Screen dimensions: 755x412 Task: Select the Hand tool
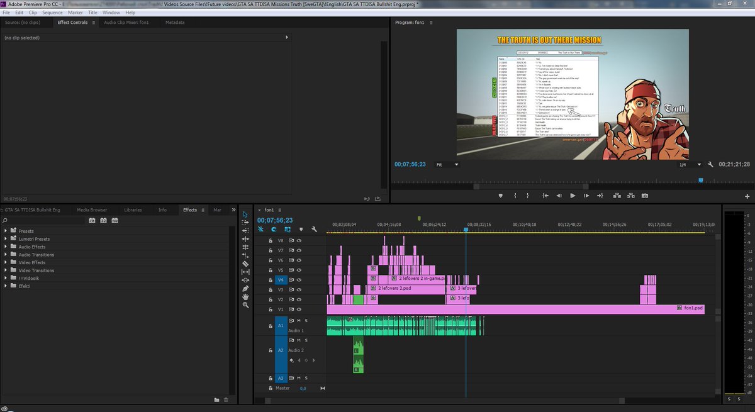click(x=246, y=296)
